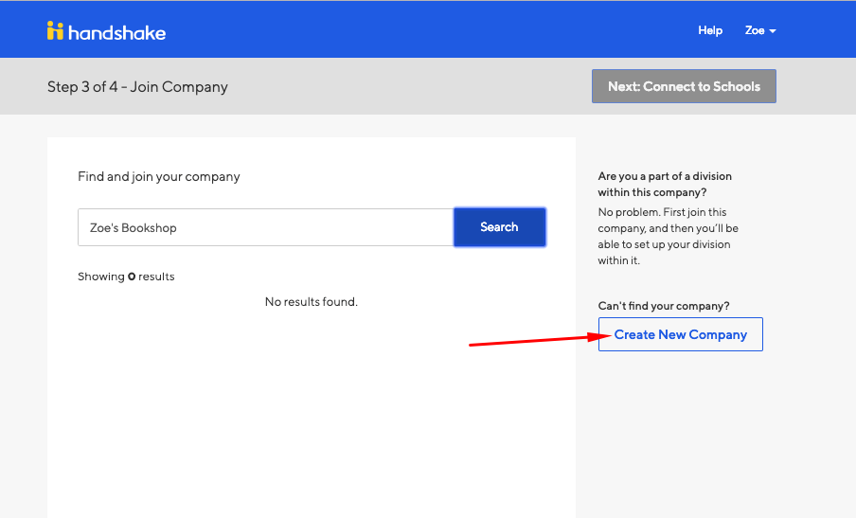
Task: Focus the company search input field
Action: (x=266, y=227)
